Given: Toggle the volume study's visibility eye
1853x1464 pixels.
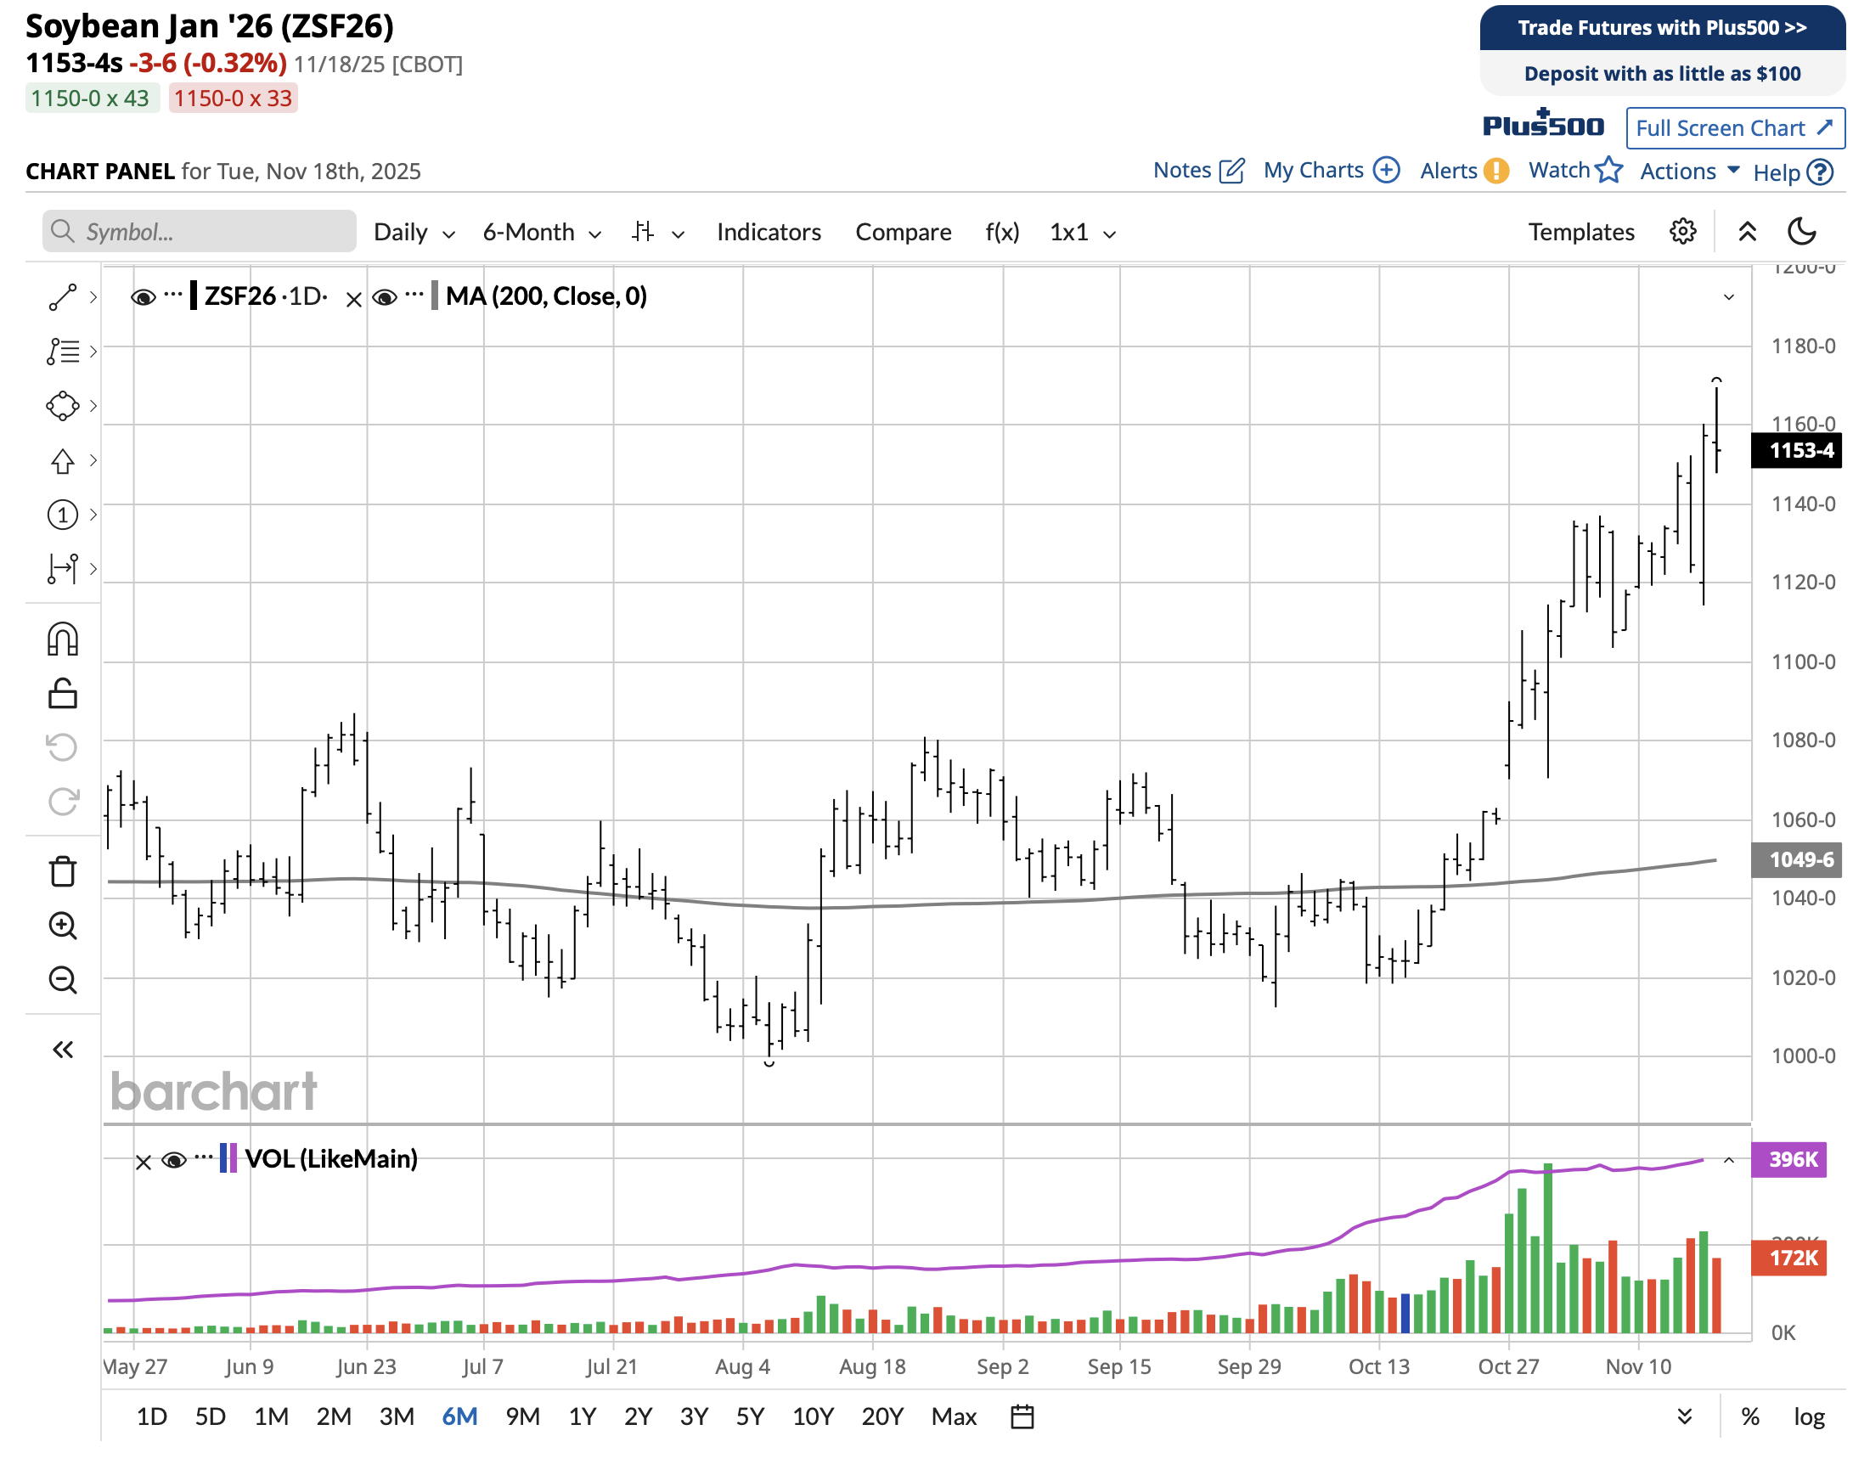Looking at the screenshot, I should [x=174, y=1161].
